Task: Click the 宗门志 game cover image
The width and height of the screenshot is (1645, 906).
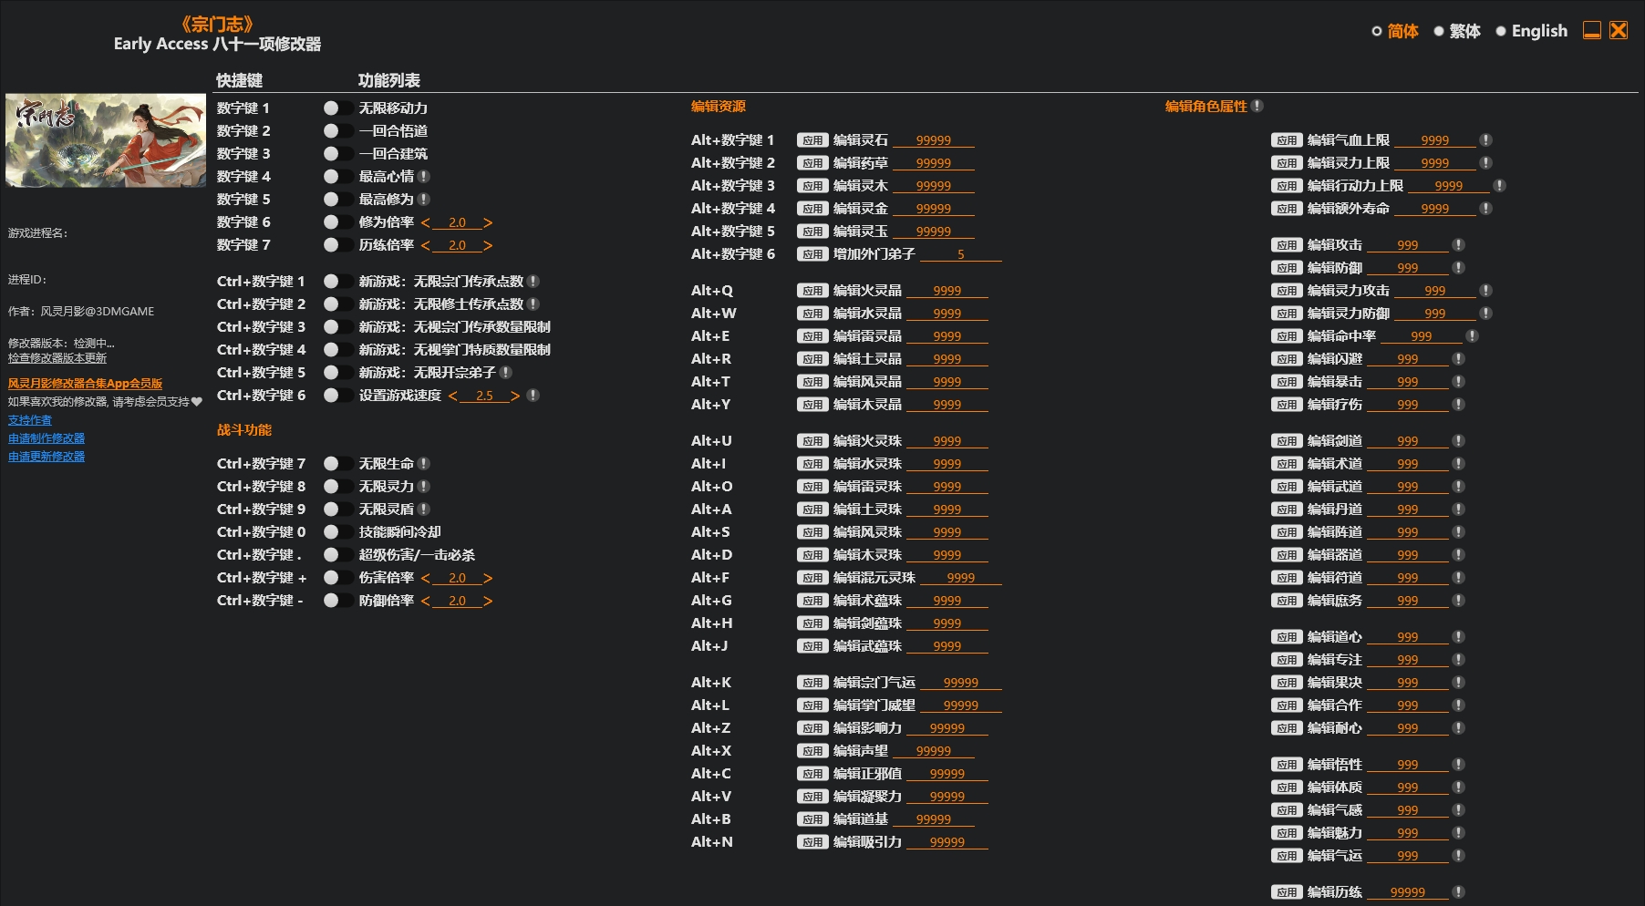Action: (106, 140)
